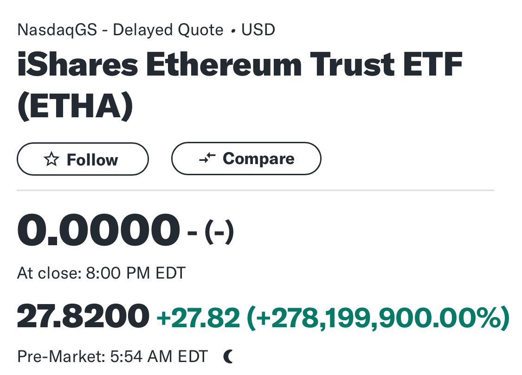The width and height of the screenshot is (522, 375).
Task: Click the green +27.82 change value
Action: point(198,317)
